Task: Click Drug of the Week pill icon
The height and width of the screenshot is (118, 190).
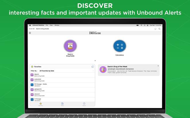Action: point(103,70)
